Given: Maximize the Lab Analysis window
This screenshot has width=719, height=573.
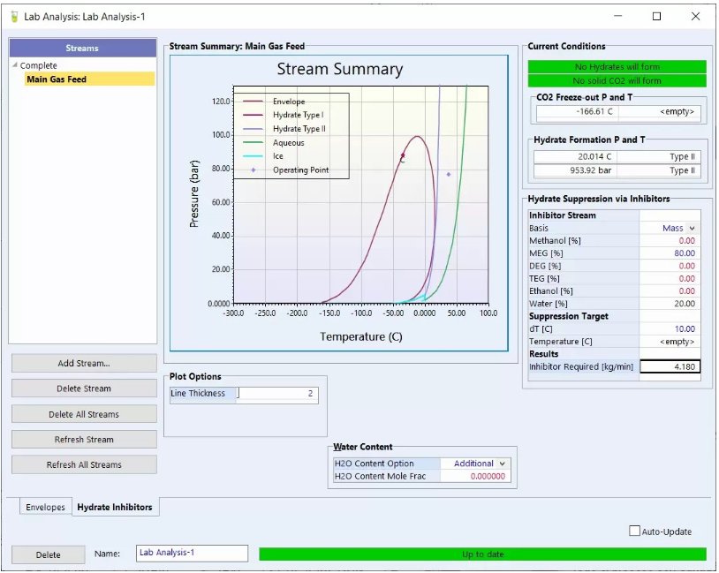Looking at the screenshot, I should point(656,16).
